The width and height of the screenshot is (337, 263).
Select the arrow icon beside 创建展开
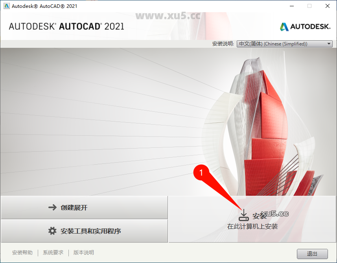(53, 207)
